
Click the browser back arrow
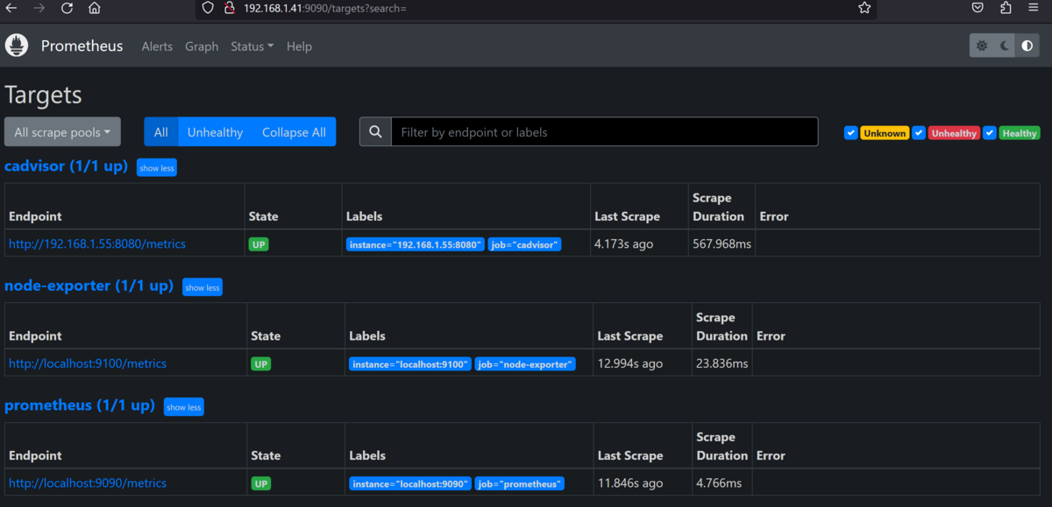click(x=11, y=8)
